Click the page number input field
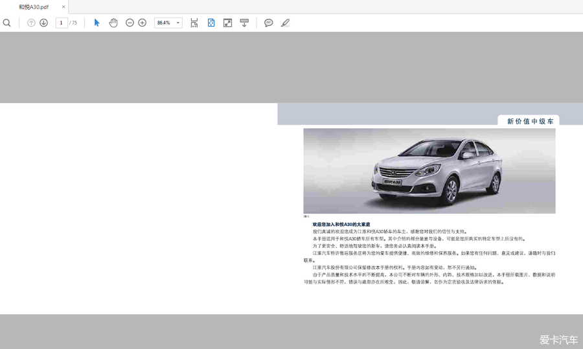Viewport: 583px width, 349px height. [x=62, y=23]
